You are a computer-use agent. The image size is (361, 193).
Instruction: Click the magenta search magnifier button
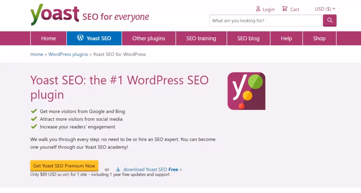click(x=330, y=20)
